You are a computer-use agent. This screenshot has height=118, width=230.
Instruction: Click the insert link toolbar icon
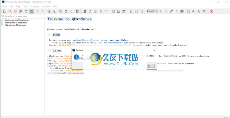pyautogui.click(x=113, y=11)
